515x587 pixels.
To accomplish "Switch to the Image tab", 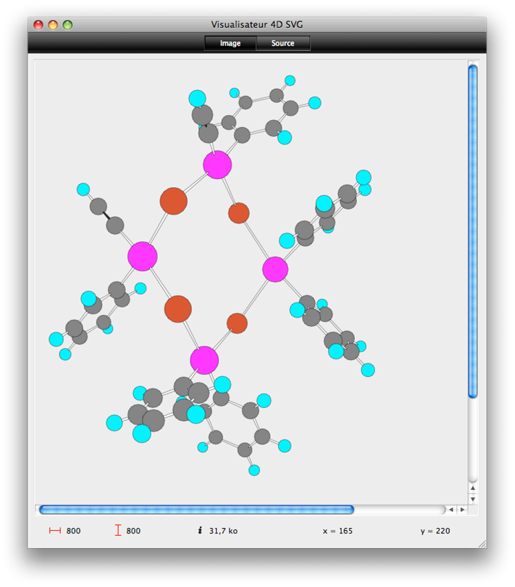I will pyautogui.click(x=230, y=43).
